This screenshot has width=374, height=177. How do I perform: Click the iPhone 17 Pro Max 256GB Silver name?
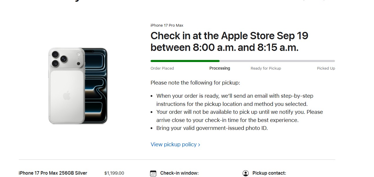tap(53, 173)
